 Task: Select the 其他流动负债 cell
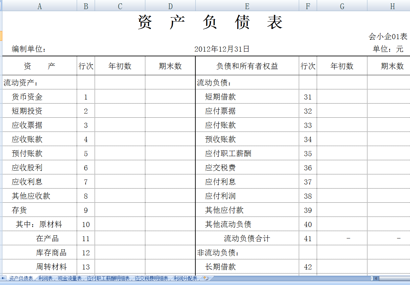(247, 225)
